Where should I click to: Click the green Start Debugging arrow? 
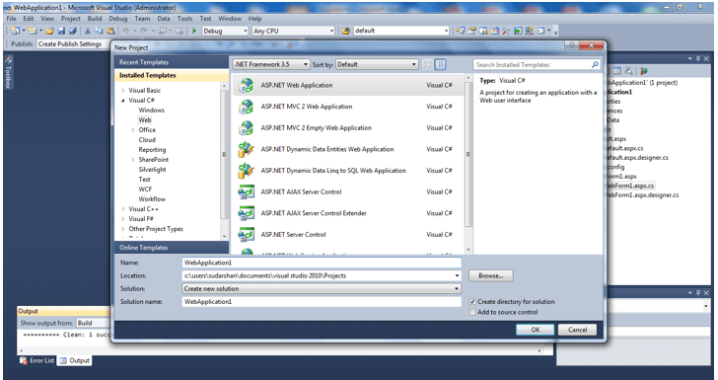click(x=194, y=31)
